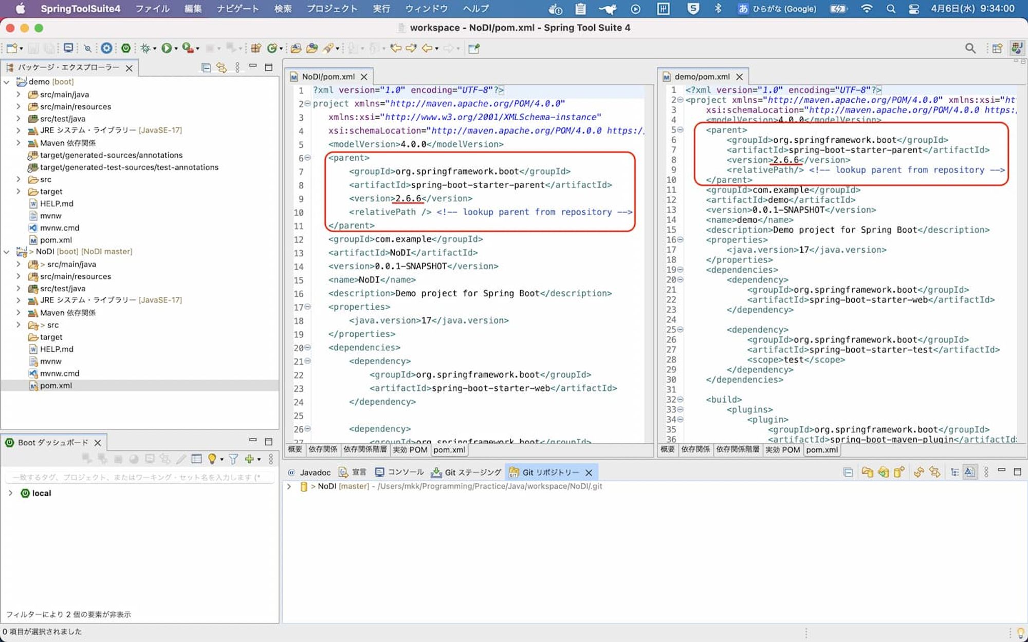The height and width of the screenshot is (642, 1028).
Task: Toggle the lightbulb live info in Boot Dashboard
Action: (x=212, y=459)
